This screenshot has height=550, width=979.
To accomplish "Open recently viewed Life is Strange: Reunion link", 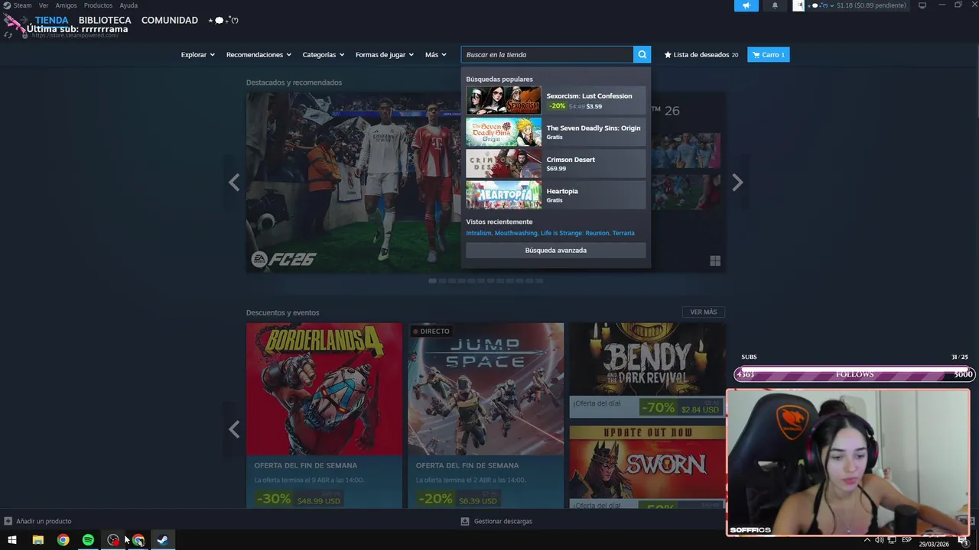I will tap(575, 233).
